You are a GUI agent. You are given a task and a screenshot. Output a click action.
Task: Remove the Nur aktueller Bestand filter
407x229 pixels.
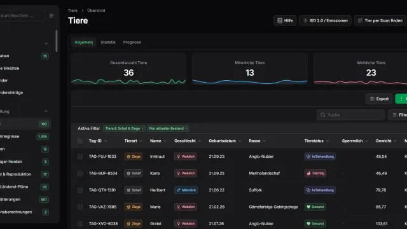(186, 128)
